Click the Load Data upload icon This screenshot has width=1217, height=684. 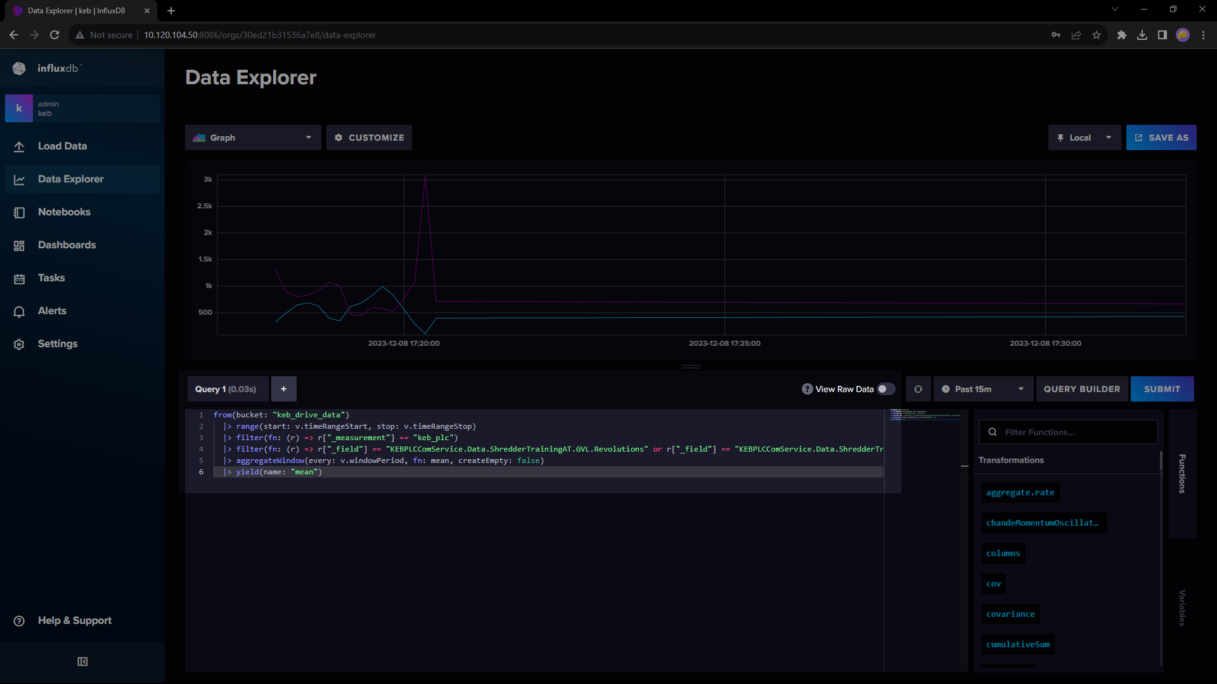click(x=19, y=146)
